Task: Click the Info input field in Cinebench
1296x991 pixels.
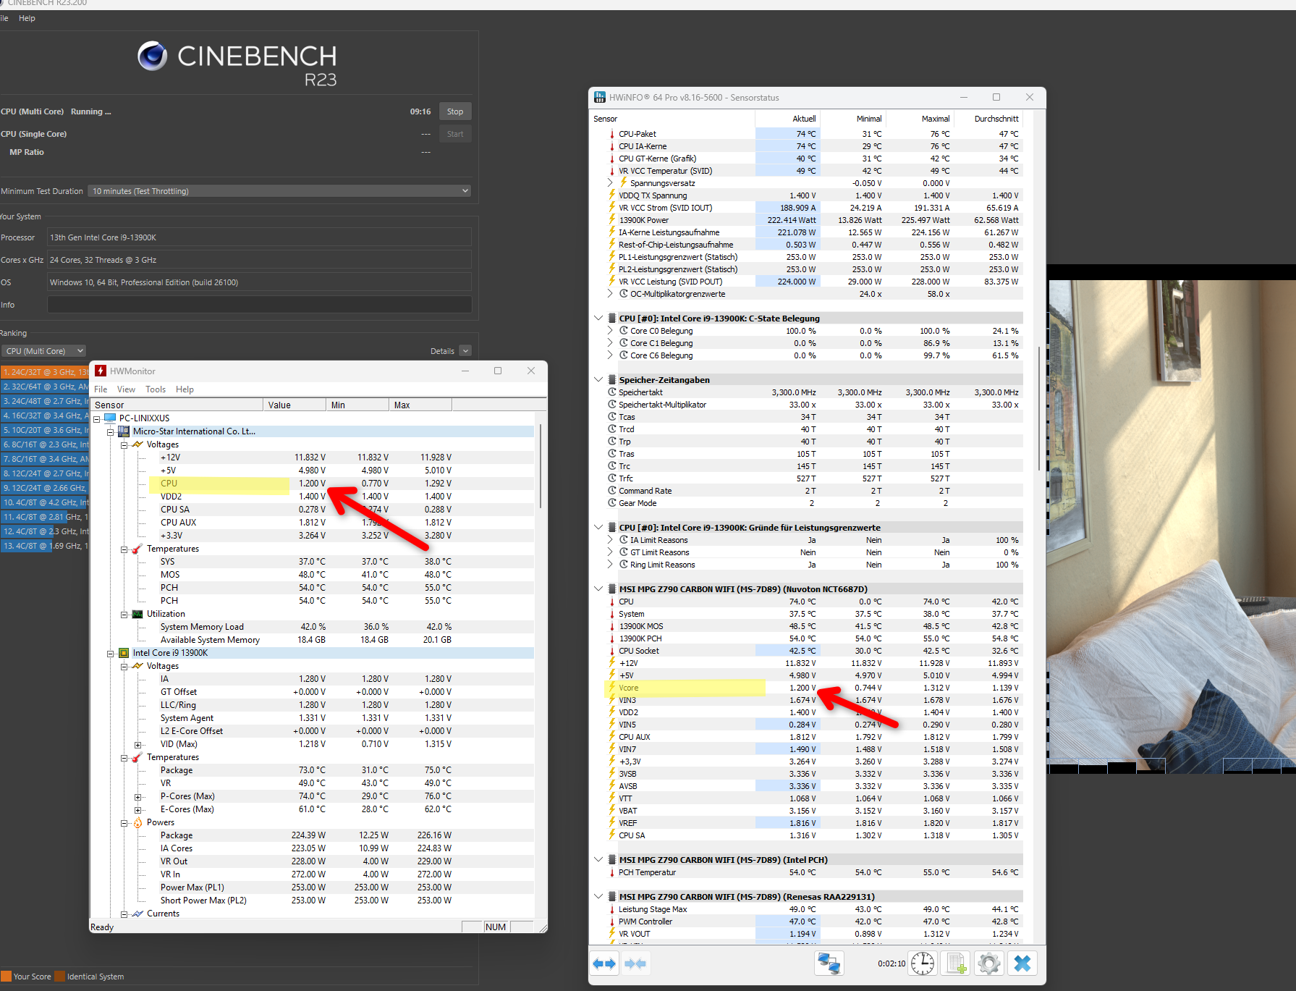Action: point(260,305)
